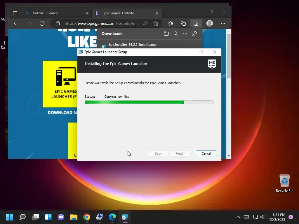
Task: Search downloads in the Downloads panel
Action: 175,34
